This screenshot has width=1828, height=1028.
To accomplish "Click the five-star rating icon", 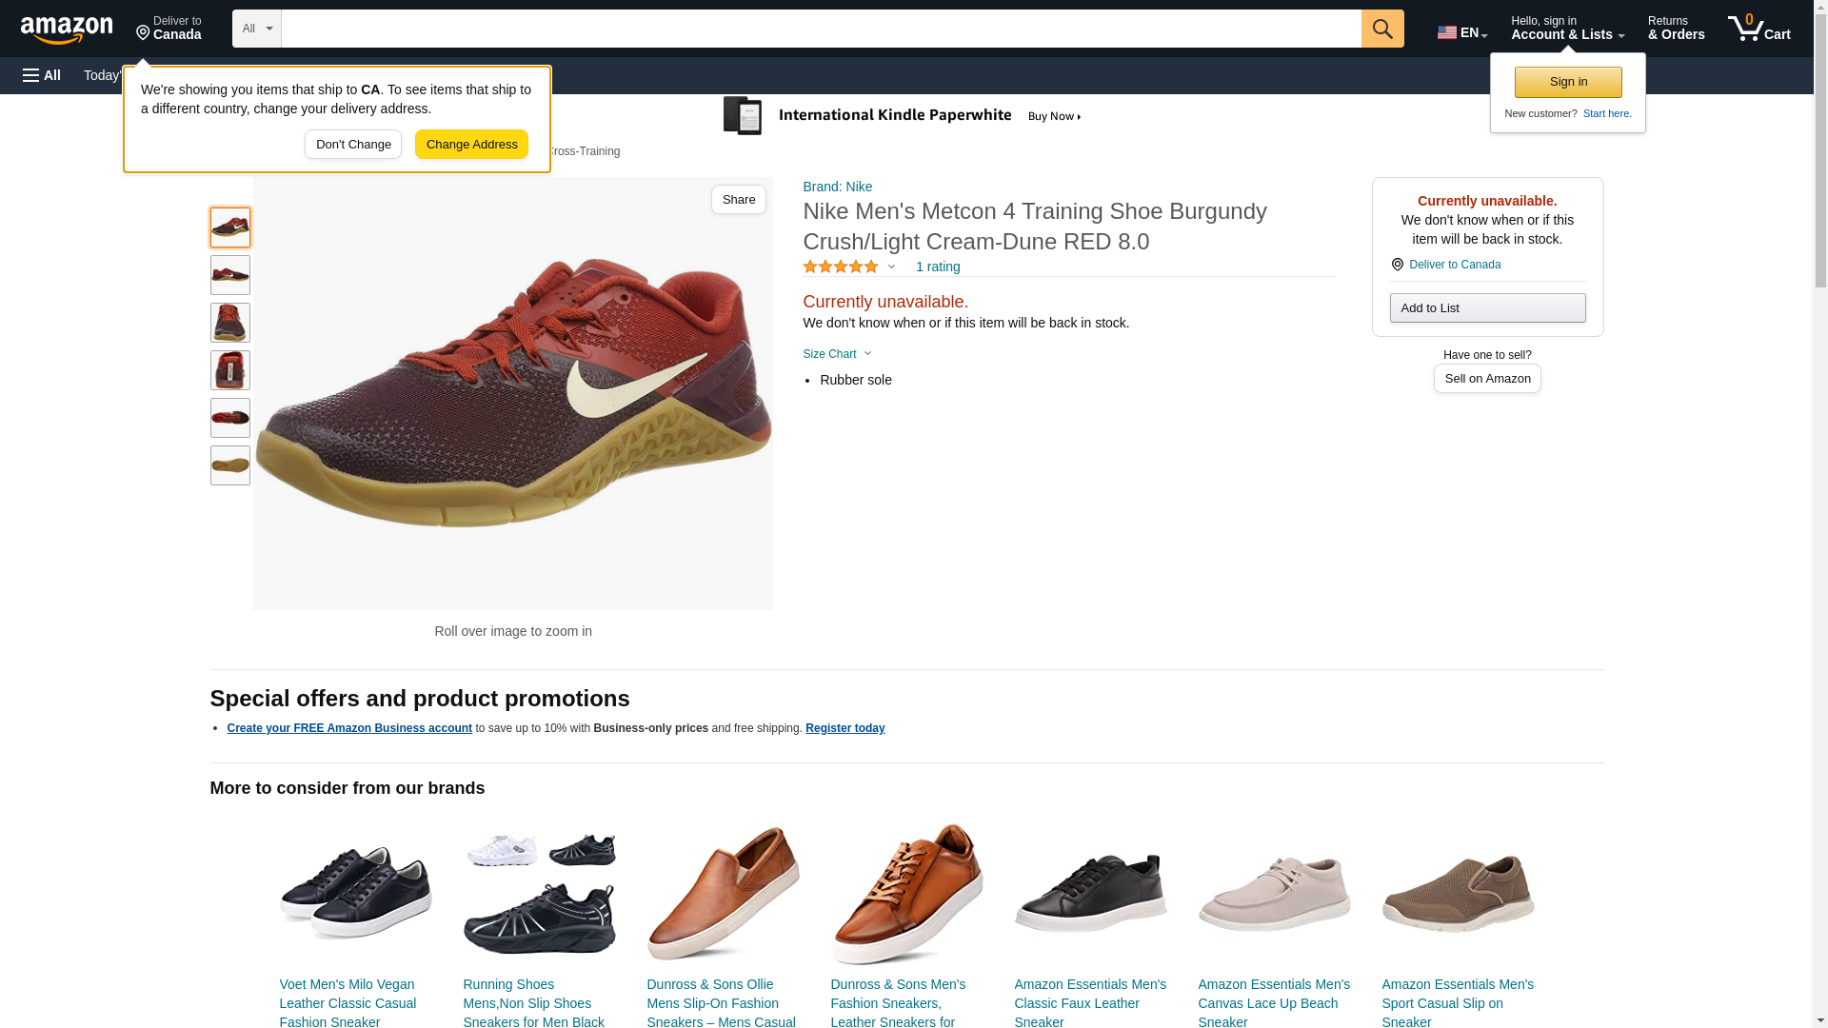I will coord(840,267).
